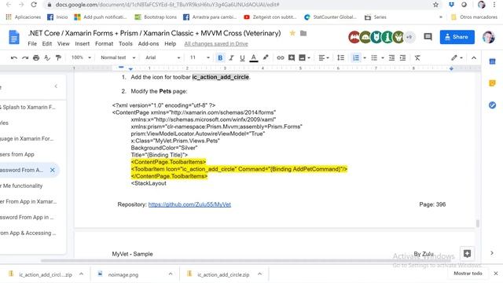Viewport: 503px width, 283px height.
Task: Star the document
Action: pos(292,33)
